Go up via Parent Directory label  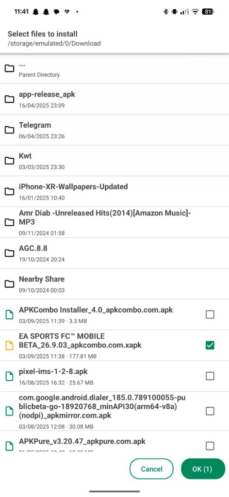coord(39,75)
